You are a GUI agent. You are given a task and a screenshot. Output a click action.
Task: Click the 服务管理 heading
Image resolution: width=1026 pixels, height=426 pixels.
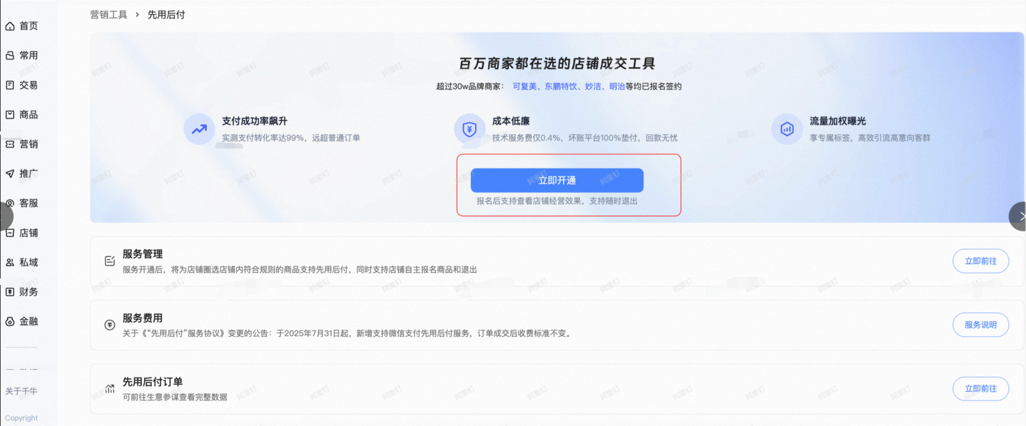pos(143,254)
